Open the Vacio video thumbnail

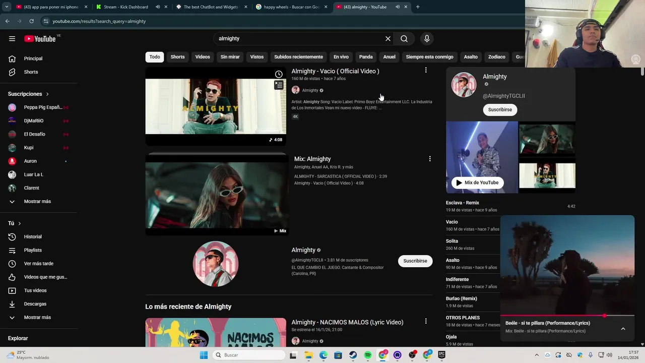216,106
